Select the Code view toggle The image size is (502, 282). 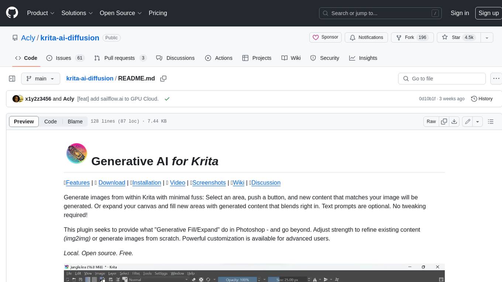(51, 121)
